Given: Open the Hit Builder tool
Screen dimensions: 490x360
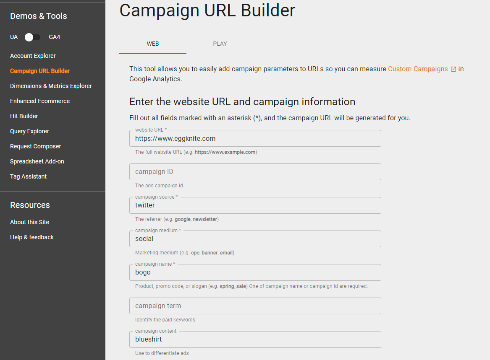Looking at the screenshot, I should click(24, 116).
